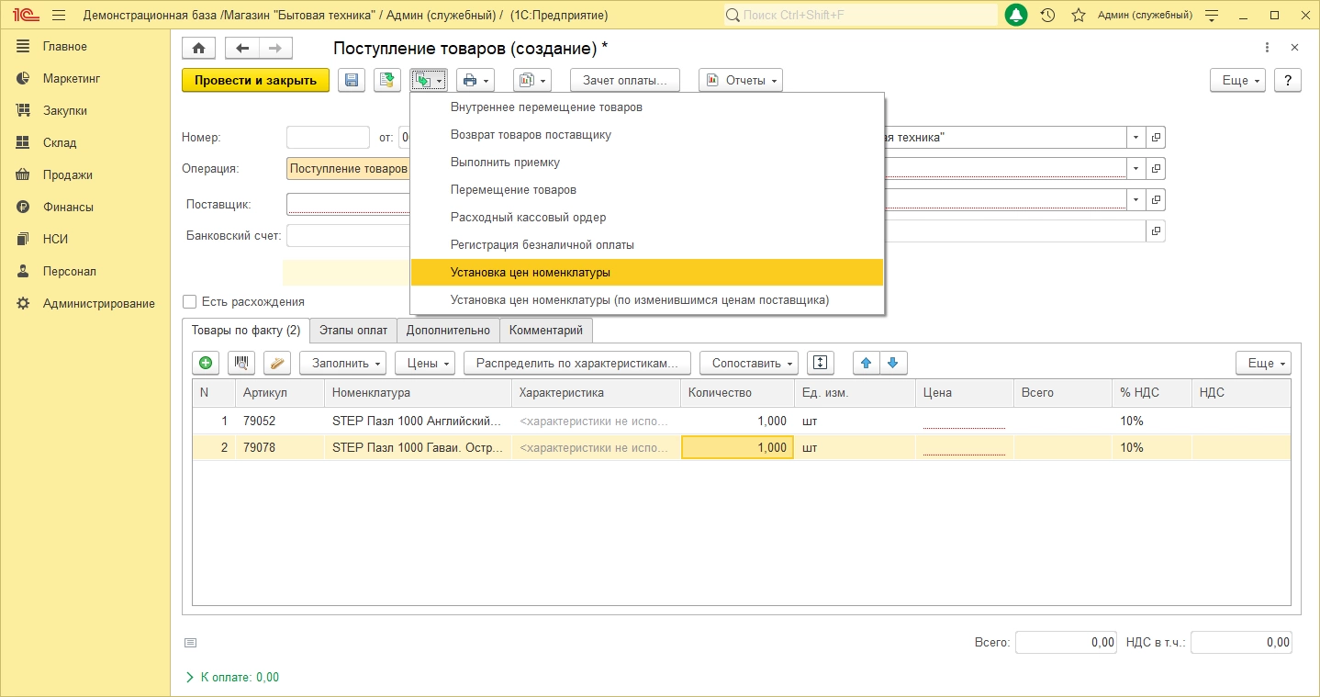This screenshot has height=697, width=1320.
Task: Open the 'Отчеты' dropdown menu
Action: pyautogui.click(x=740, y=81)
